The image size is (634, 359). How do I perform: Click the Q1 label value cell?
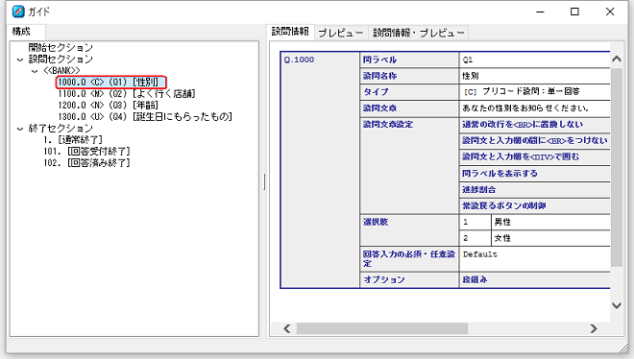point(534,60)
